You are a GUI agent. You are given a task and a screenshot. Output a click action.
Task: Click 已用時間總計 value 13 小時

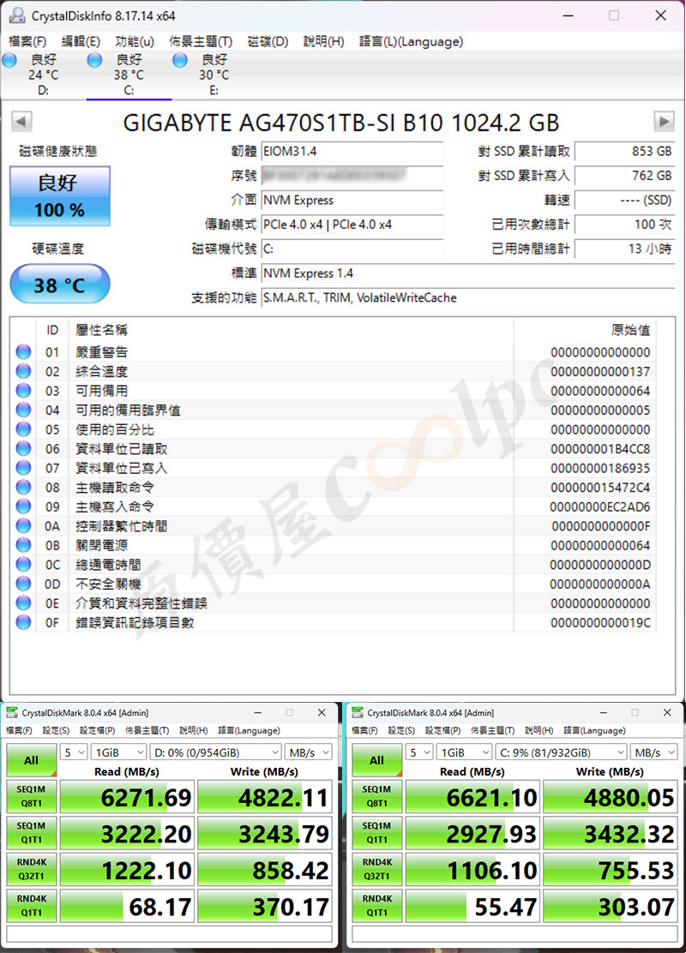click(624, 249)
